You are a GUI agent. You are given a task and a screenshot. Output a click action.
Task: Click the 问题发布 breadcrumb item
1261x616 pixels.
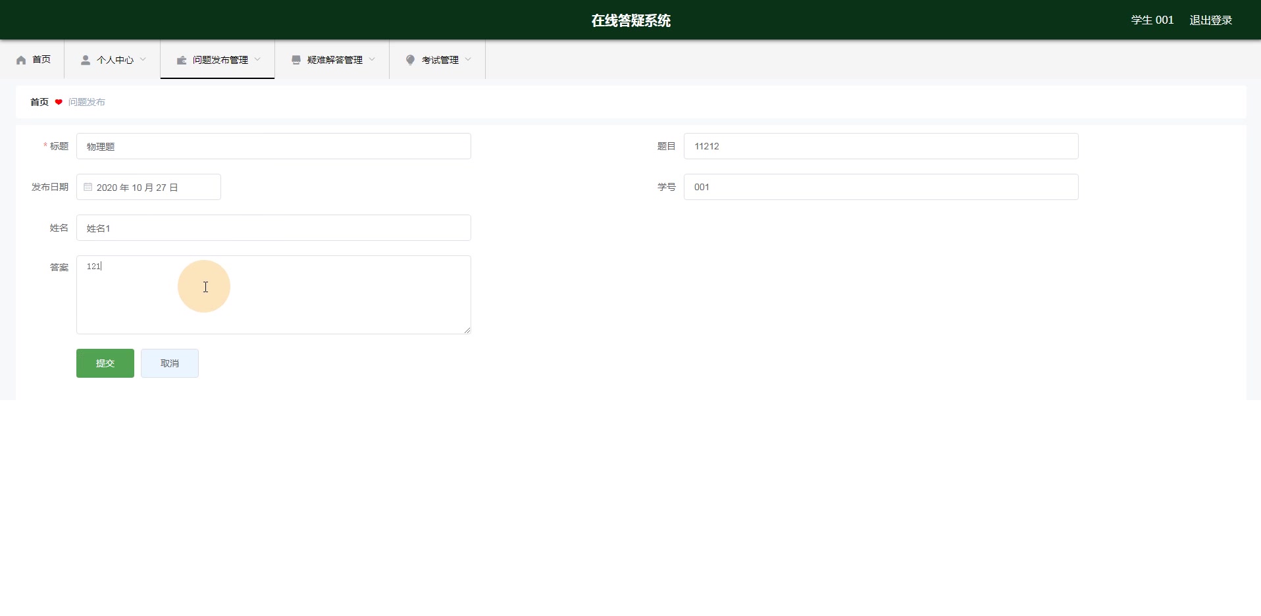coord(87,102)
